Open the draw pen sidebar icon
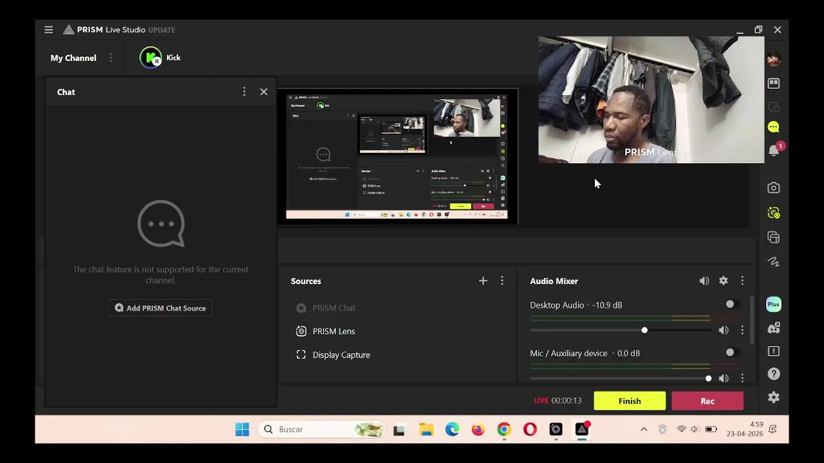 click(774, 262)
